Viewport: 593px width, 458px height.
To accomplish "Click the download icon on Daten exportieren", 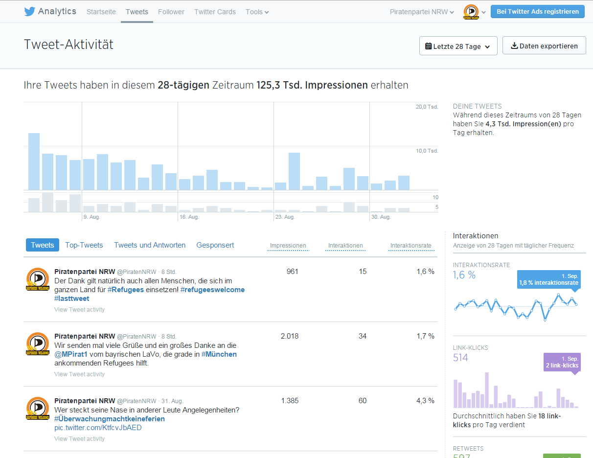I will [514, 46].
